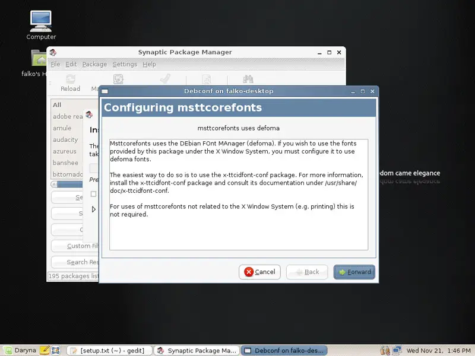
Task: Click the category list horizontal scrollbar
Action: 67,184
